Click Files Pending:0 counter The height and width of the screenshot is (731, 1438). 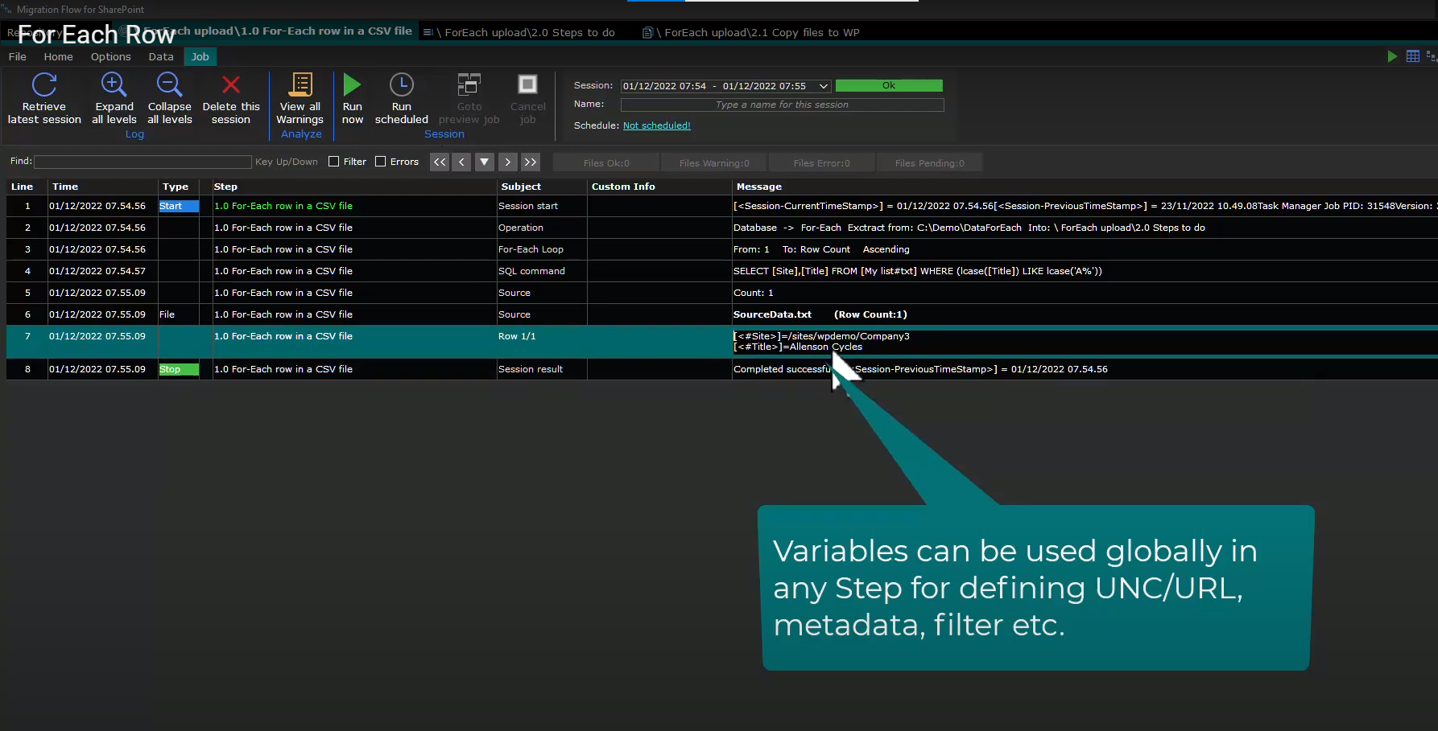930,163
